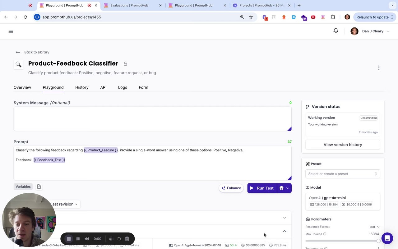
Task: Open the Run Test options dropdown
Action: click(x=284, y=188)
